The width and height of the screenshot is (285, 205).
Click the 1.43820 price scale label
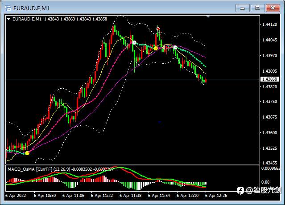(270, 86)
